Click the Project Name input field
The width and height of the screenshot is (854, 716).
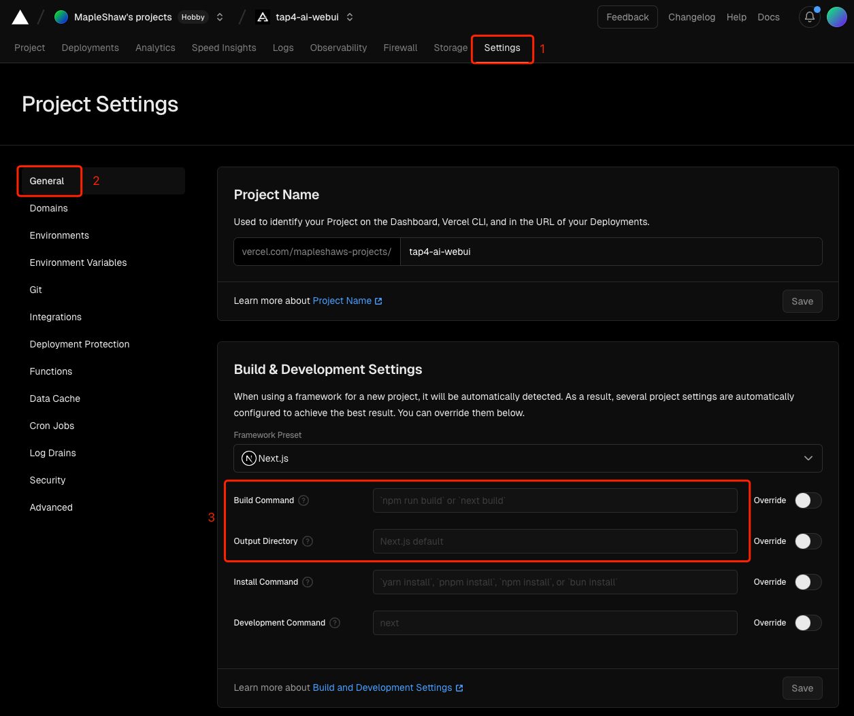(610, 252)
